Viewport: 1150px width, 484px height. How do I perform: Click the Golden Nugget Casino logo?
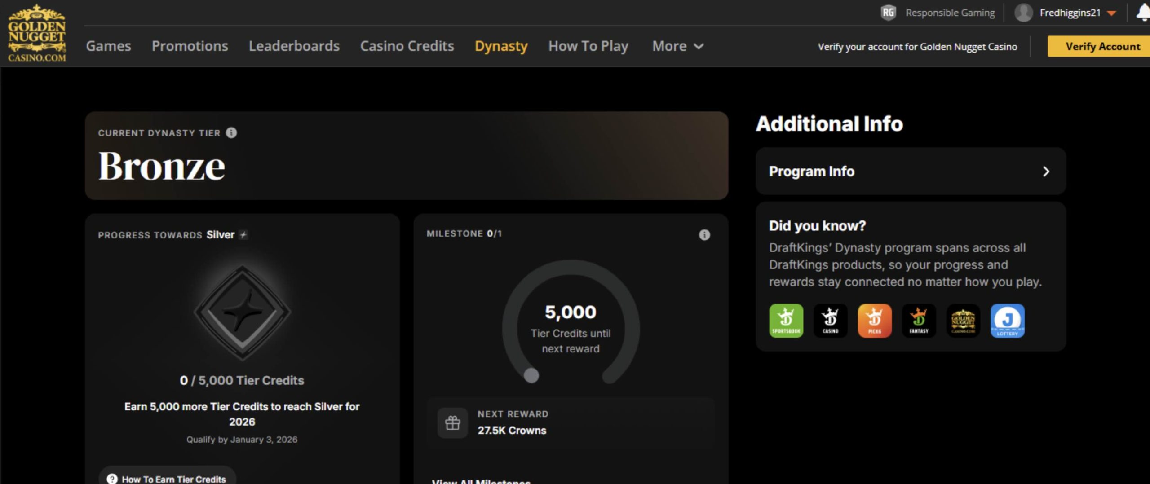pos(37,33)
